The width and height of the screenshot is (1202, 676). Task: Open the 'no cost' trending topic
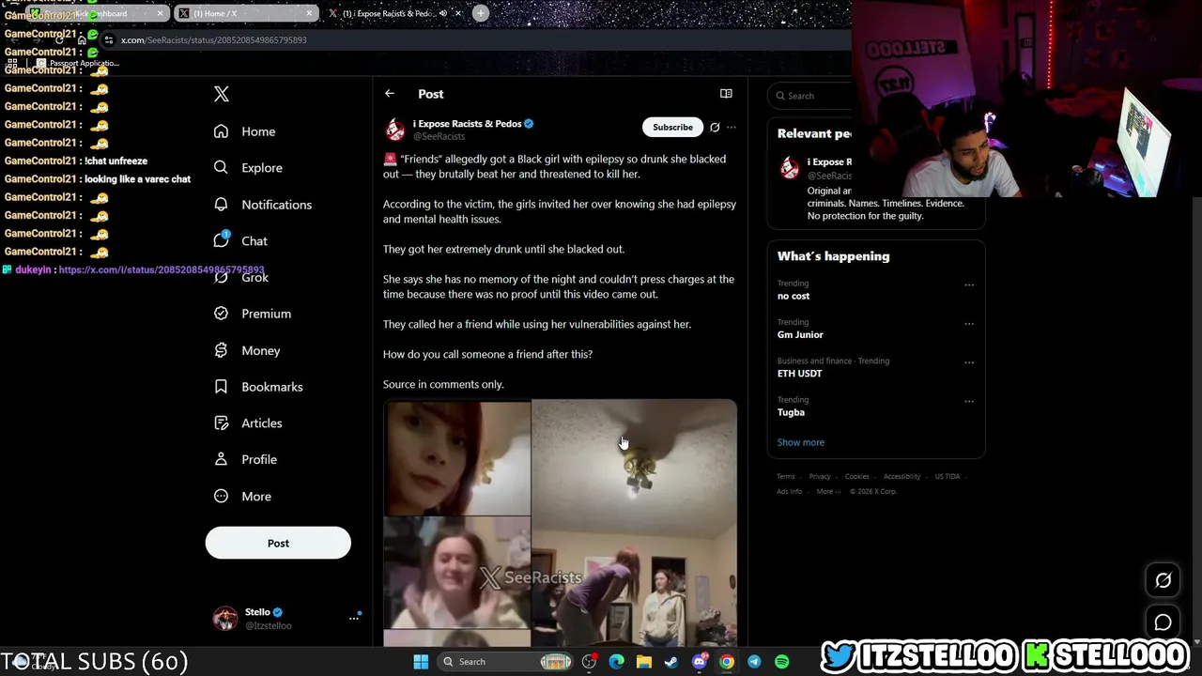click(794, 296)
